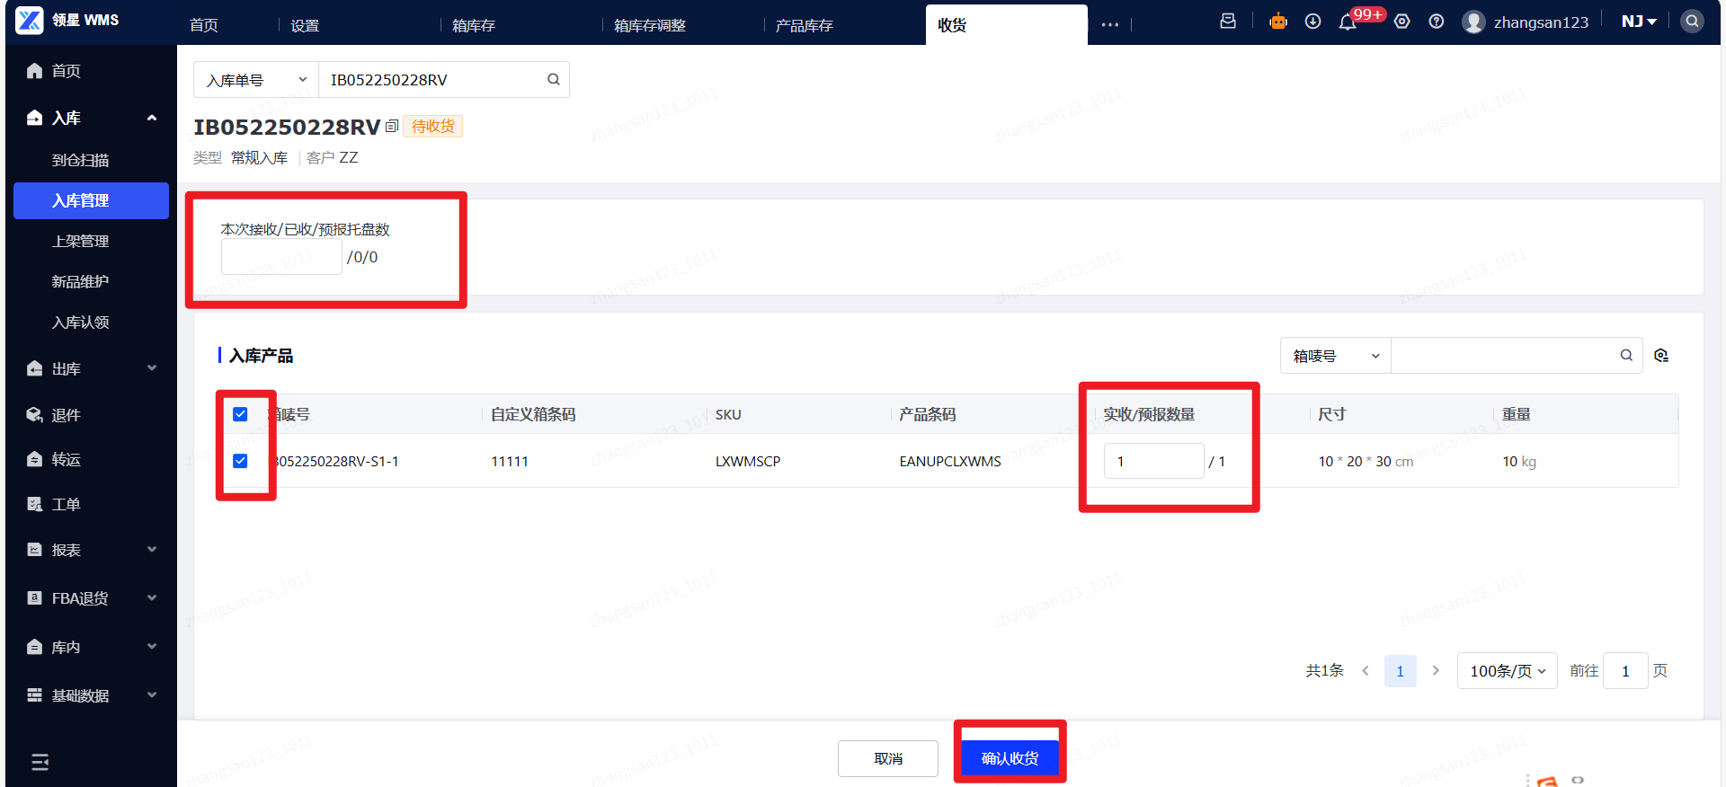Expand the 基础数据 sidebar section
The image size is (1726, 787).
(151, 695)
